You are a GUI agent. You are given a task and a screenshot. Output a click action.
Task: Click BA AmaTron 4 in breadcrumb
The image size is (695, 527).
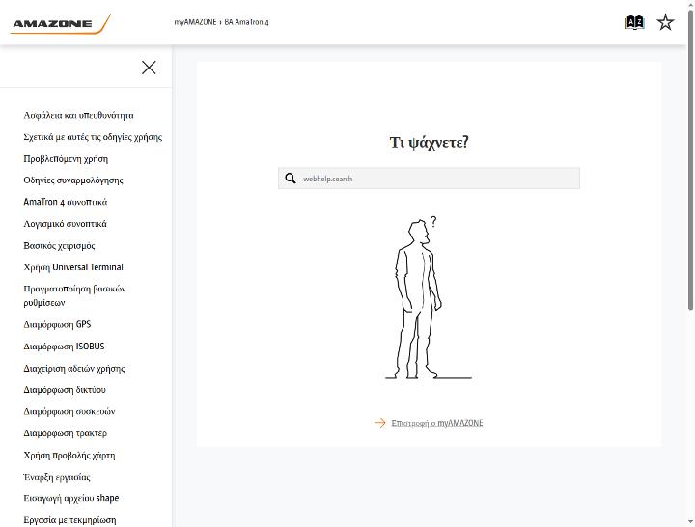(x=246, y=22)
